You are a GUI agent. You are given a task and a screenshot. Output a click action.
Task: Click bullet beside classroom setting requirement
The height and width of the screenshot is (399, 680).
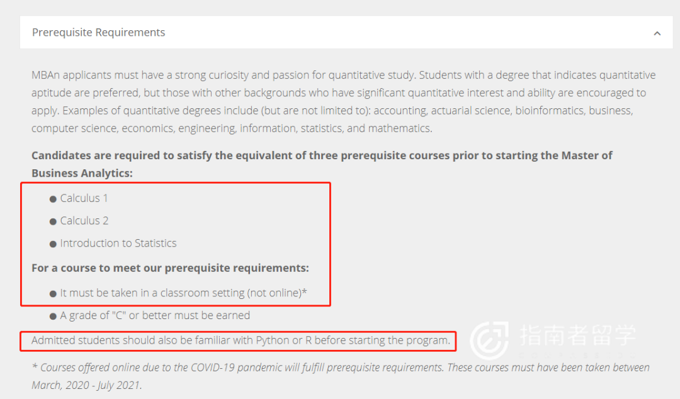click(53, 294)
